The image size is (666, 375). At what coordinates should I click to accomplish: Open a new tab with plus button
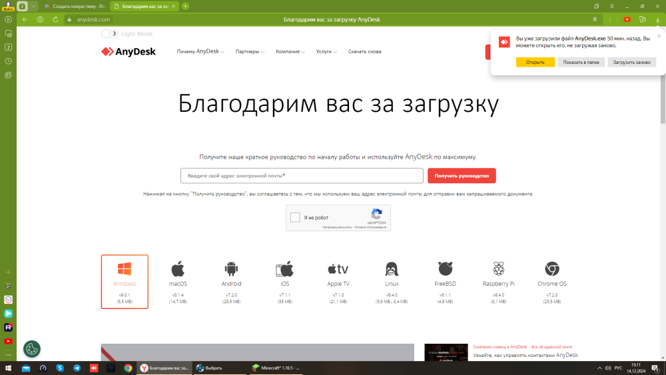click(x=186, y=7)
